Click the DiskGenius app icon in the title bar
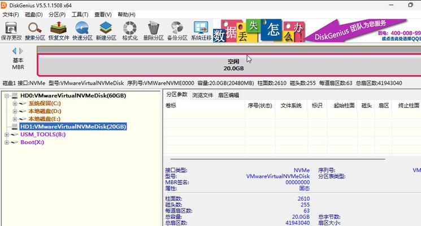Screen dimensions: 421x226 click(4, 5)
